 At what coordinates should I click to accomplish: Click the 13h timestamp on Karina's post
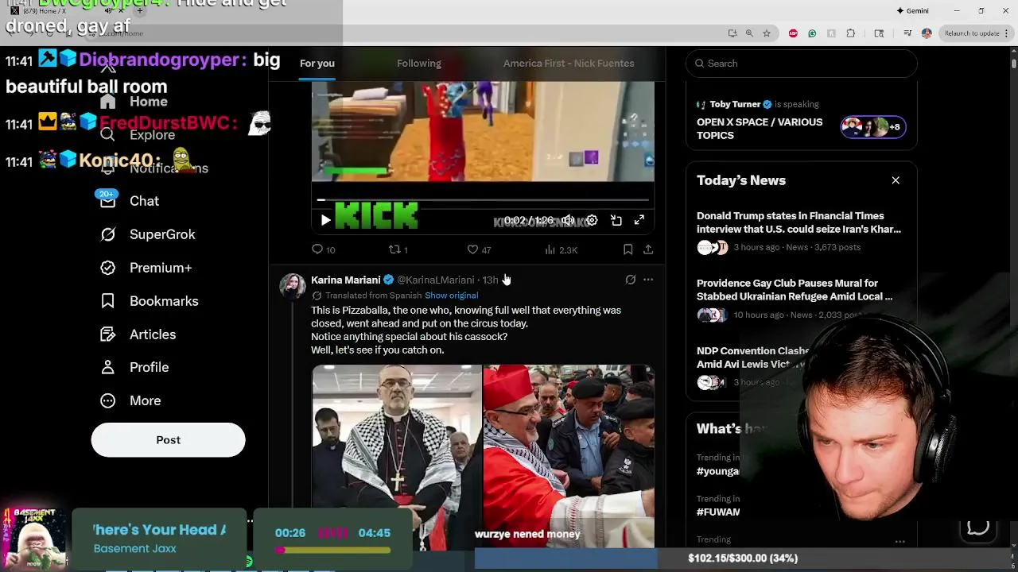[490, 280]
